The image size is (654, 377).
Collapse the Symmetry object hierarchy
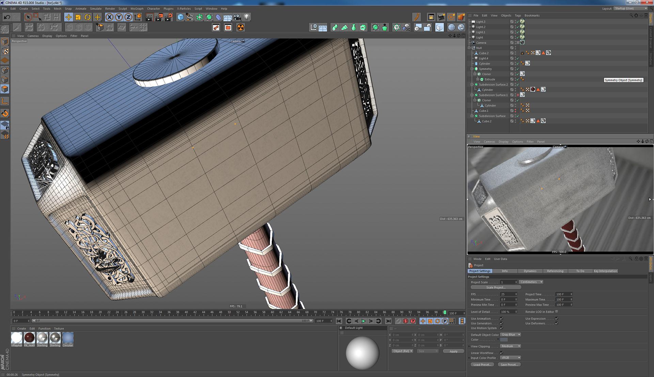[x=472, y=69]
